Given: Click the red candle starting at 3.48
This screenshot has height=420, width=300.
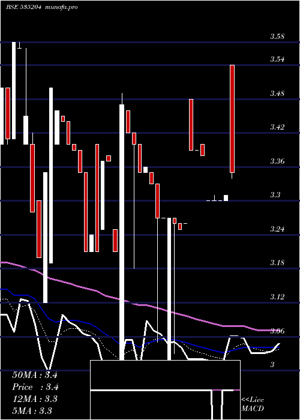Looking at the screenshot, I should click(191, 125).
